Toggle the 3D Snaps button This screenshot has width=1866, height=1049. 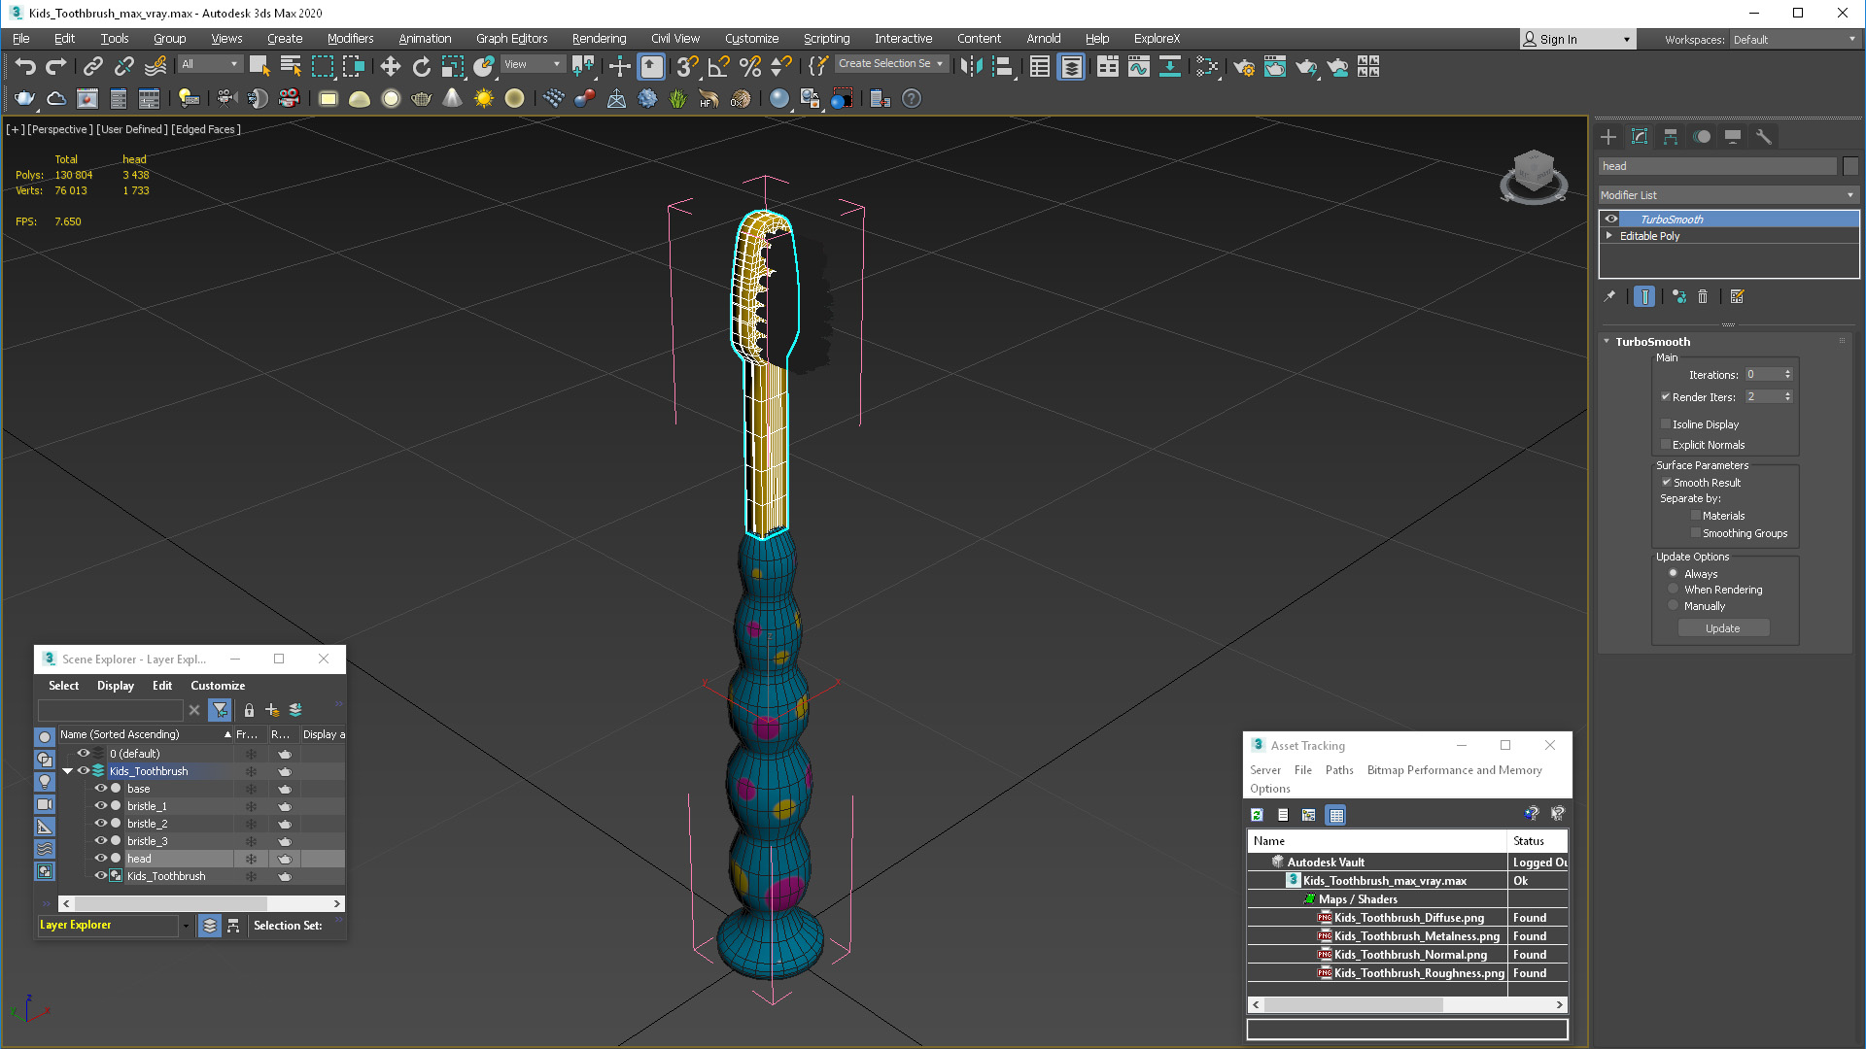click(x=687, y=66)
